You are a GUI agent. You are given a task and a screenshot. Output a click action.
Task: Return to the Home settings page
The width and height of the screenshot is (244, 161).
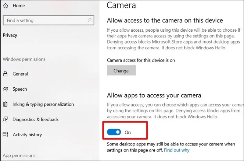(x=19, y=5)
